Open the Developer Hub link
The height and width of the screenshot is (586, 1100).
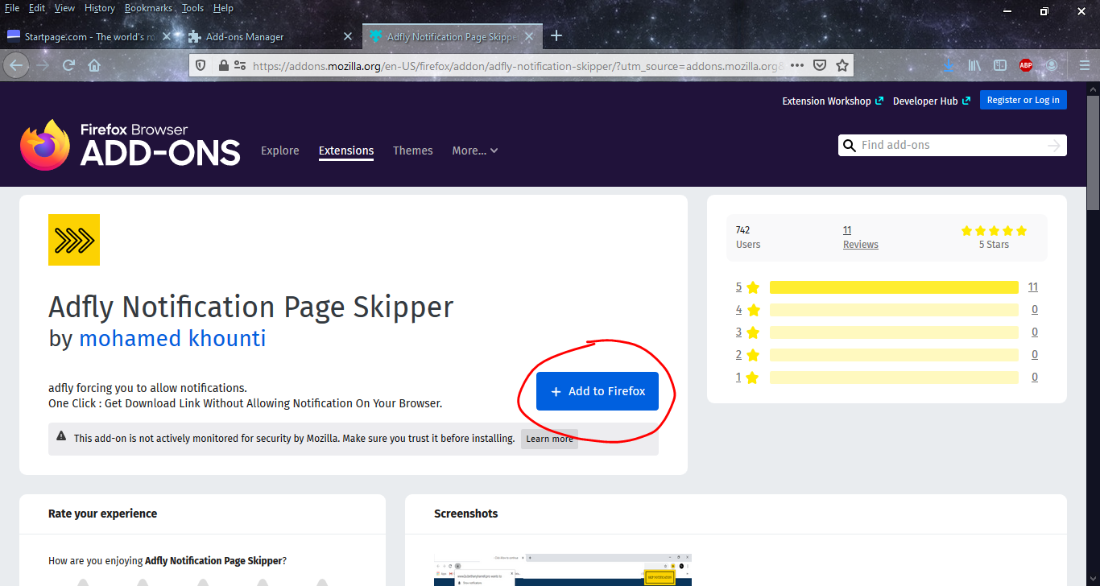click(932, 101)
